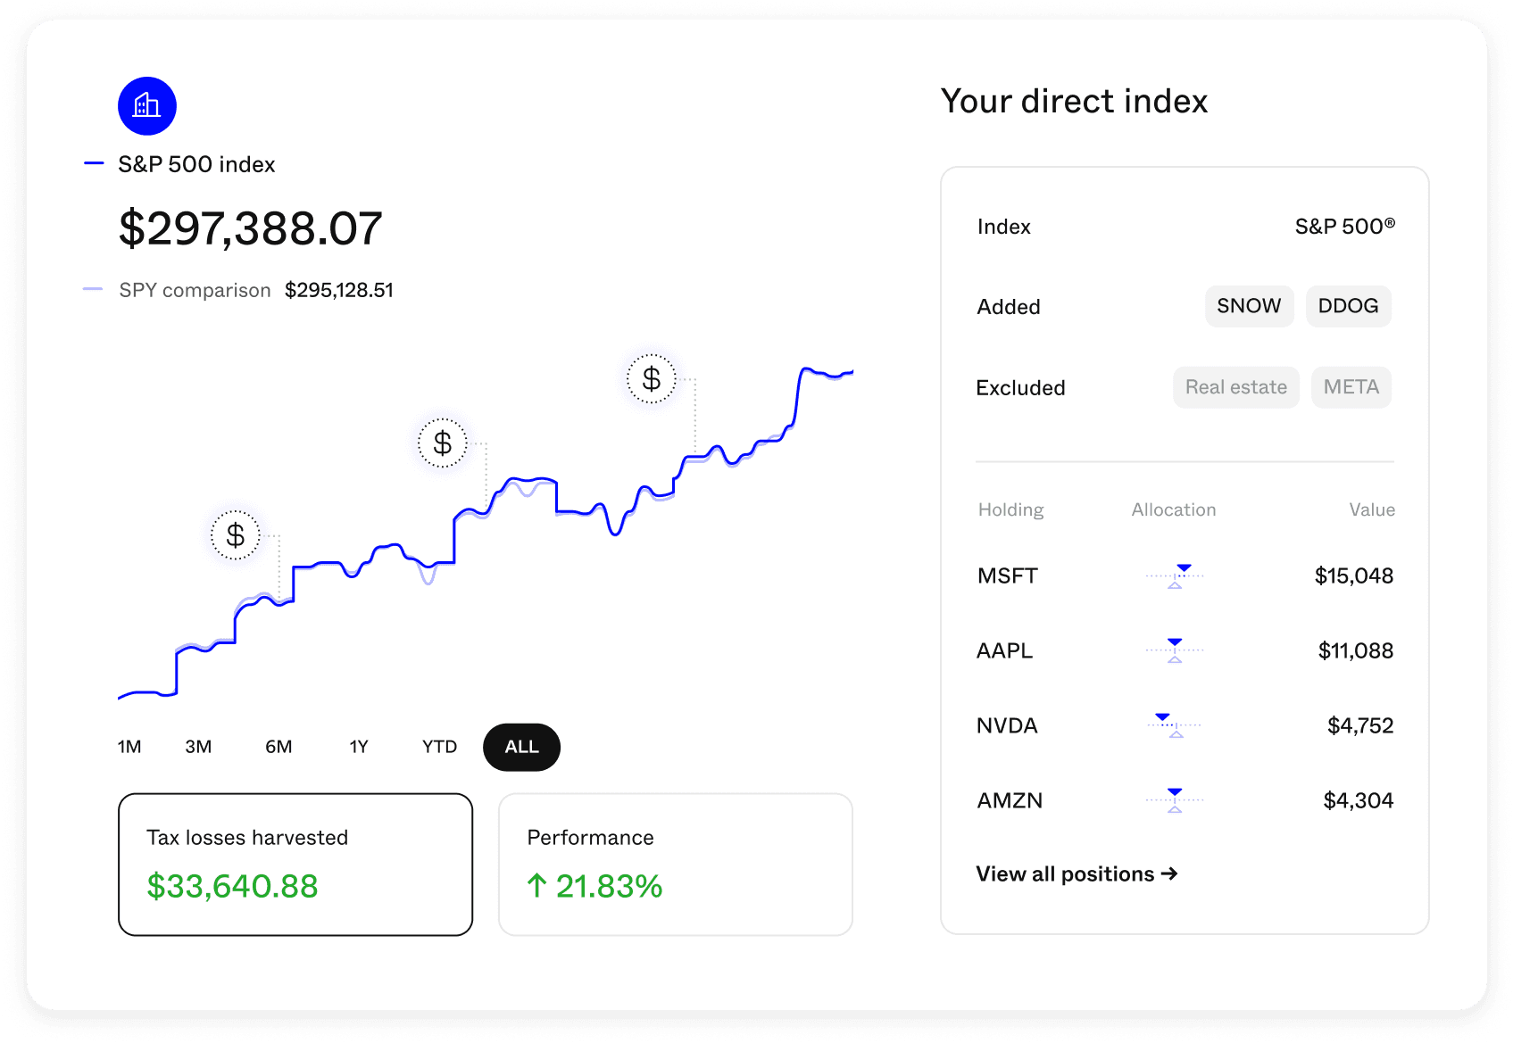
Task: Select the 1Y time range
Action: [359, 747]
